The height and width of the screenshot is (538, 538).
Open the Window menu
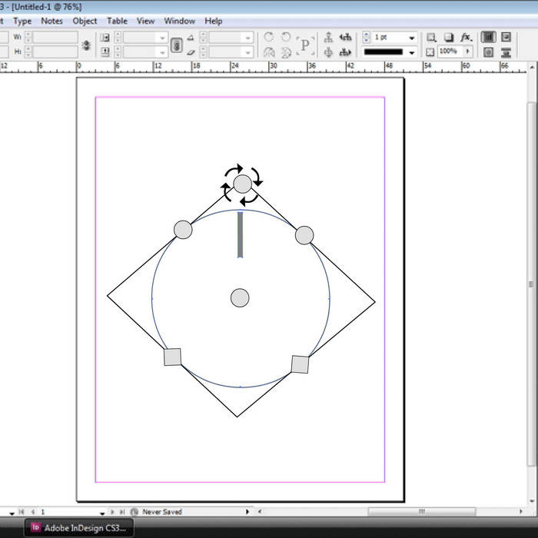(x=179, y=21)
